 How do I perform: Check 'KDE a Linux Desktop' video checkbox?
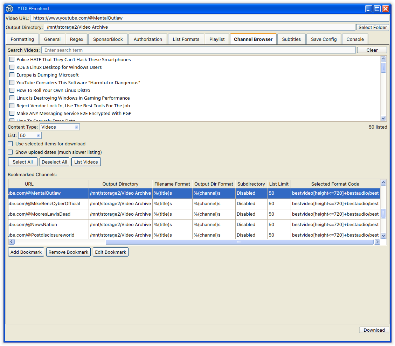click(12, 67)
